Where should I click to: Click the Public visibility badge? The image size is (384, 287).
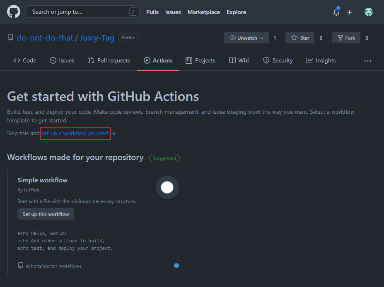[128, 37]
